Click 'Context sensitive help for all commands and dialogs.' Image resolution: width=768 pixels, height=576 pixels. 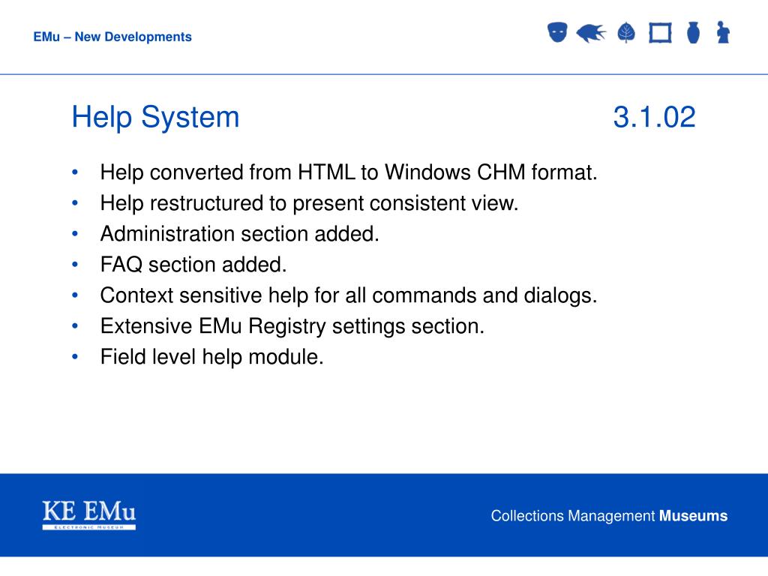coord(349,295)
